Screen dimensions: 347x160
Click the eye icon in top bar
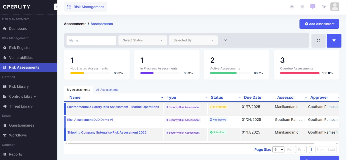pyautogui.click(x=292, y=7)
